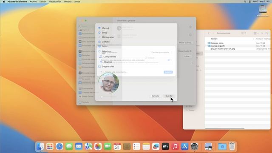Open Messages from the Dock
This screenshot has height=153, width=272.
click(x=69, y=147)
